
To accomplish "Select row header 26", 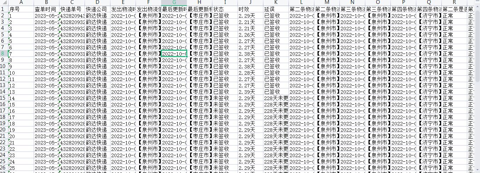I will click(x=4, y=168).
